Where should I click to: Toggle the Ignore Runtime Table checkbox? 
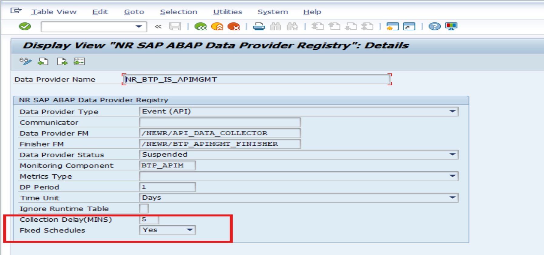[144, 209]
